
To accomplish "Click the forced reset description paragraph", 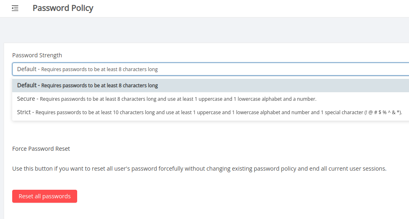I will point(199,169).
